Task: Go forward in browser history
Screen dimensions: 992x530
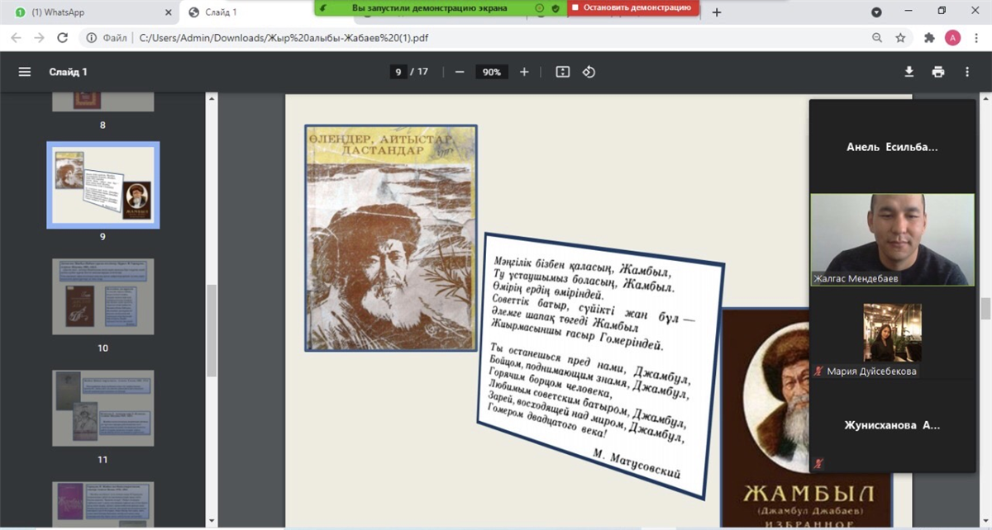Action: tap(39, 38)
